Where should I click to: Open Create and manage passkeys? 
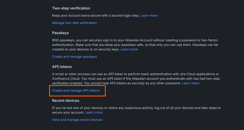[x=74, y=57]
